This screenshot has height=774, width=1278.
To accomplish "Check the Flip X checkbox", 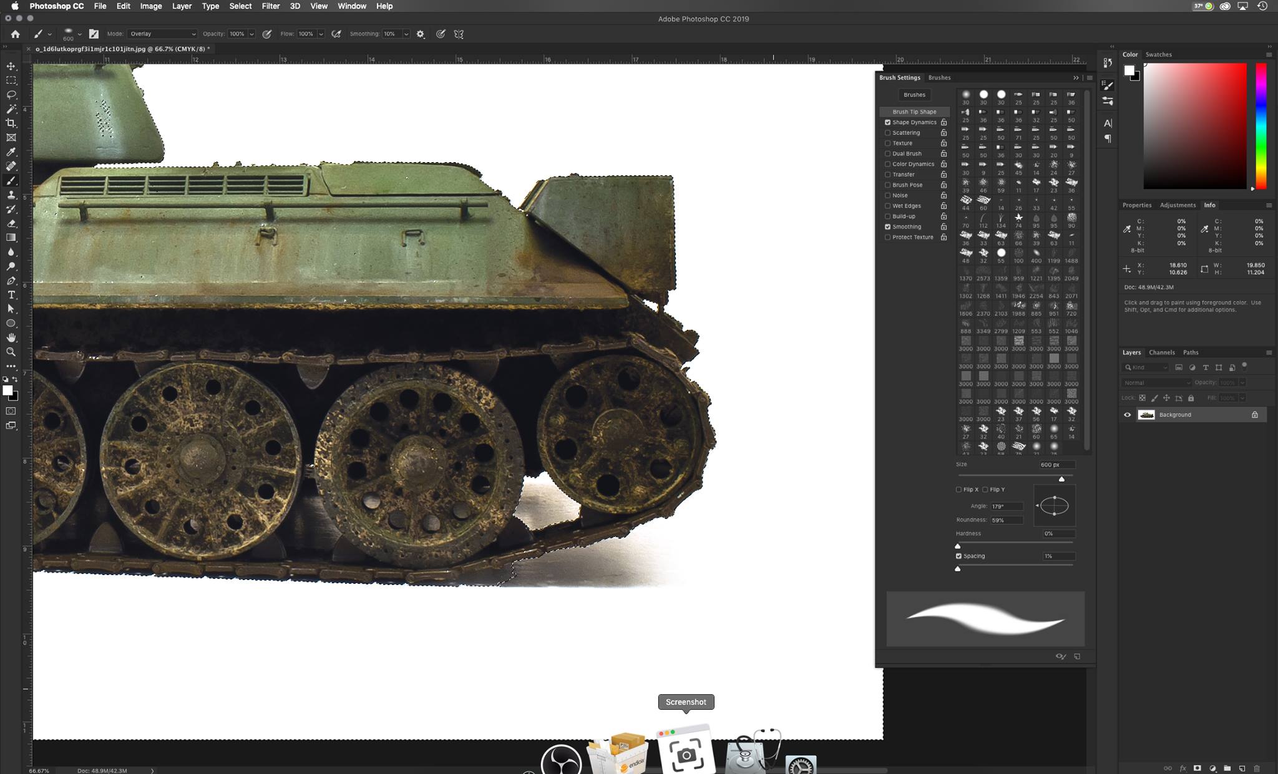I will pyautogui.click(x=958, y=490).
